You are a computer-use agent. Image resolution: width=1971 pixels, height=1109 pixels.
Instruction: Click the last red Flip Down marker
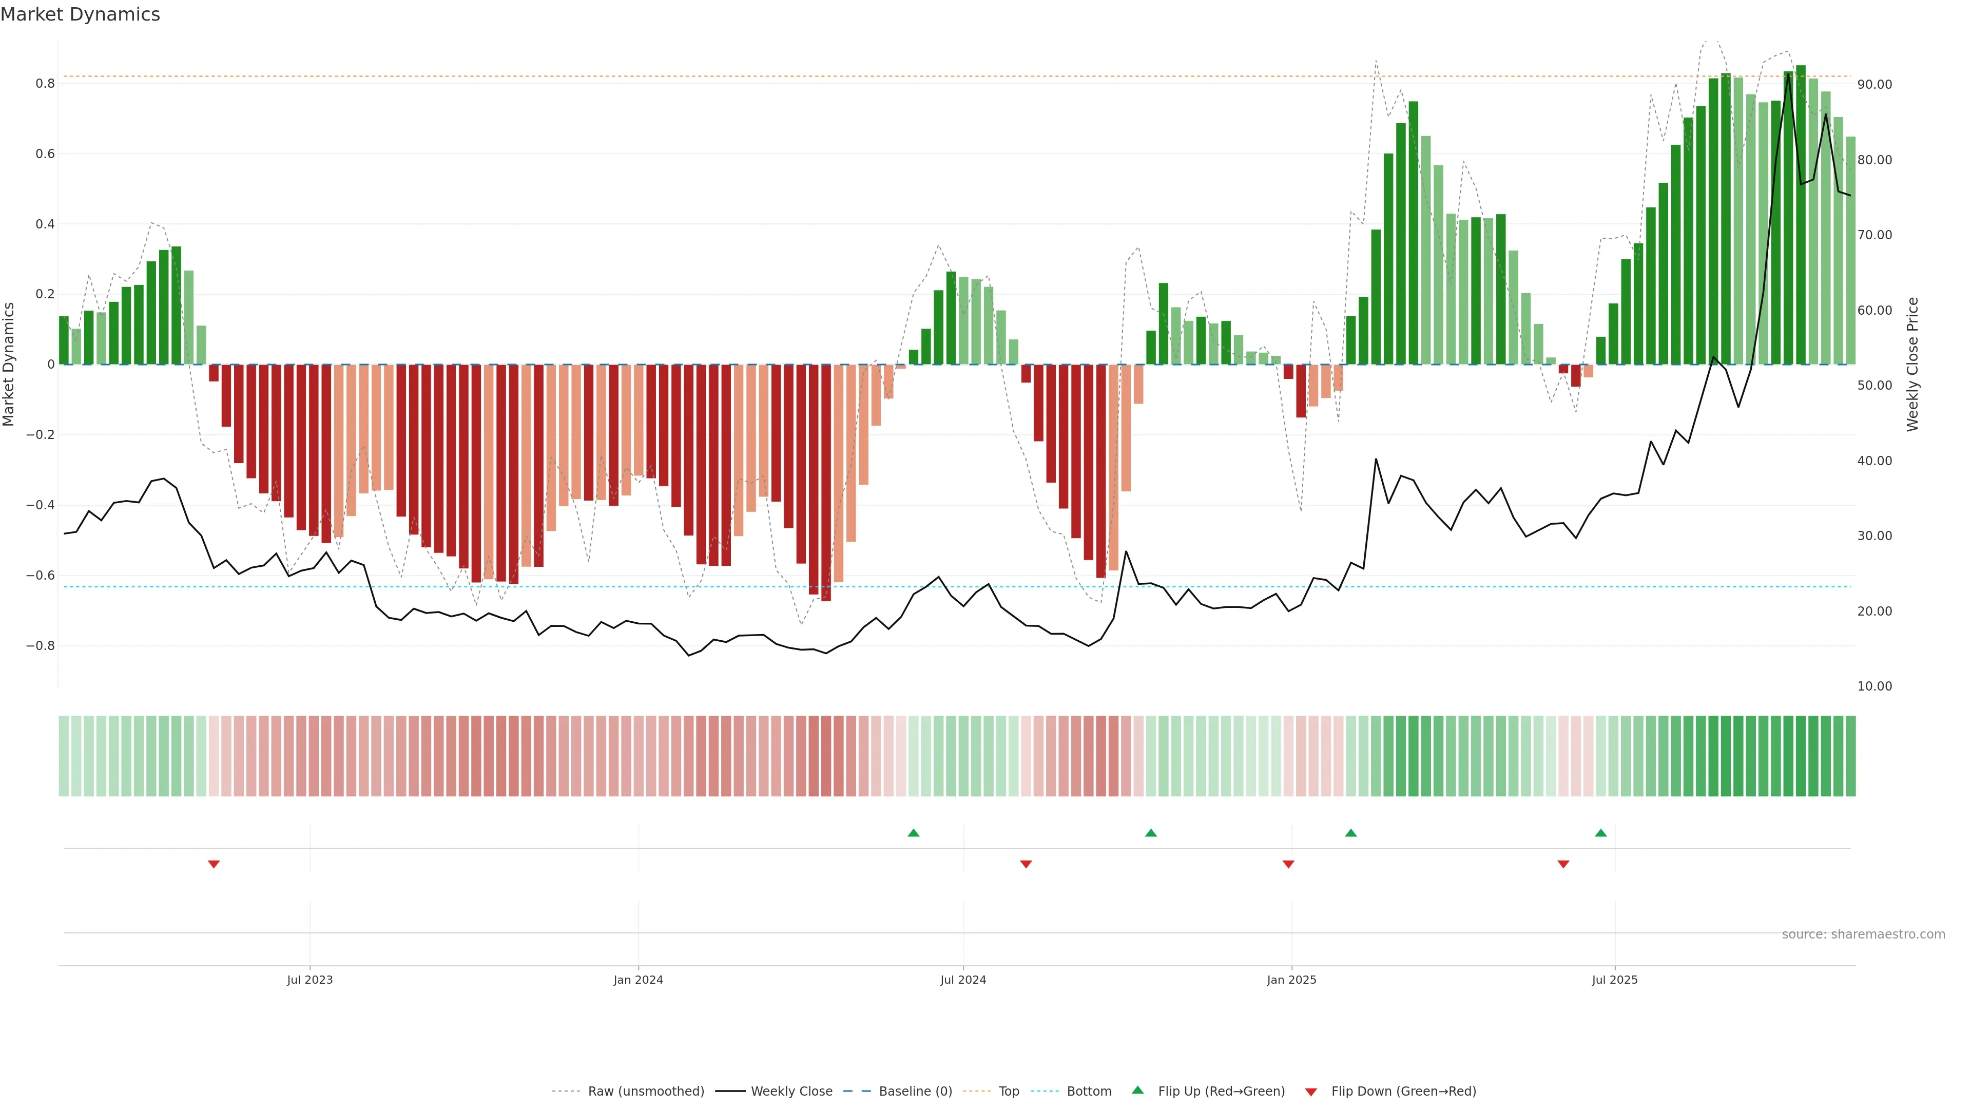pyautogui.click(x=1563, y=864)
